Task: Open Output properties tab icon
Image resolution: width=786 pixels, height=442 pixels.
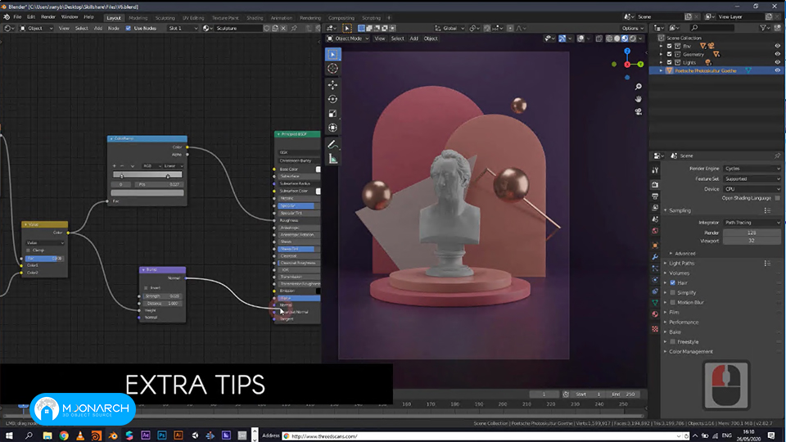Action: click(x=655, y=196)
